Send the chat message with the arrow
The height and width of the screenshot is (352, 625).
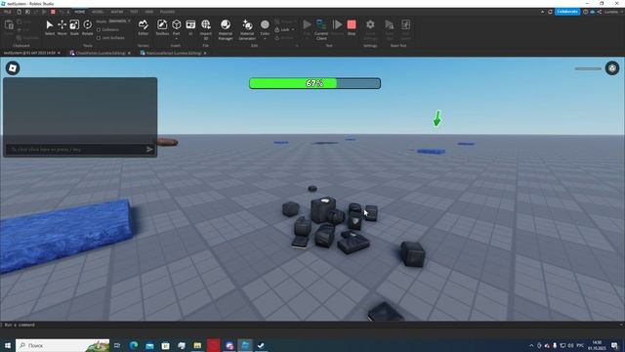pyautogui.click(x=149, y=150)
